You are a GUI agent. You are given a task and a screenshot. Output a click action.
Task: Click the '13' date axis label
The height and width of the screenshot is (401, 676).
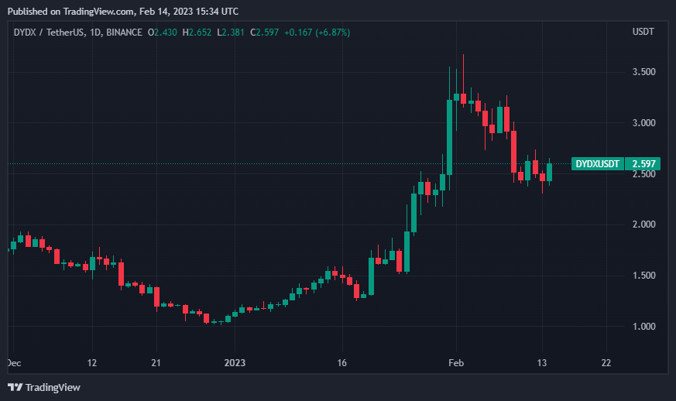click(542, 363)
